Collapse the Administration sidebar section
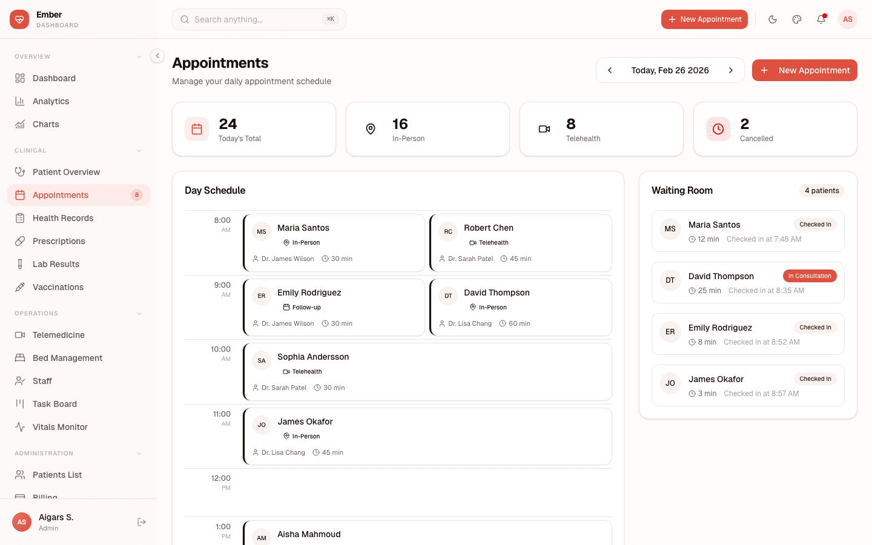872x545 pixels. tap(140, 453)
